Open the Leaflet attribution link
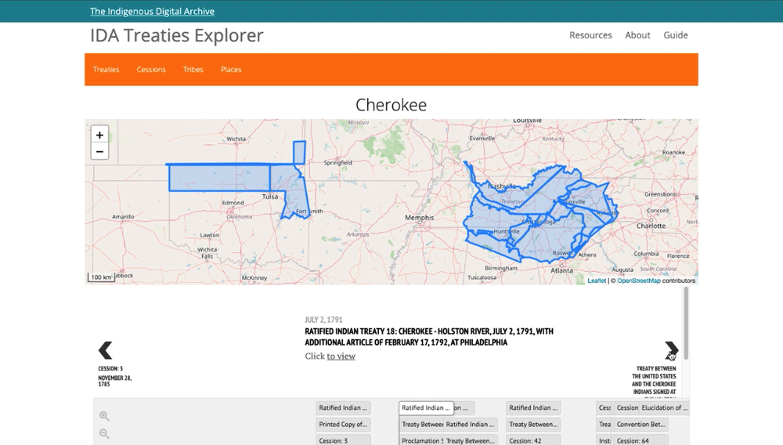 597,280
